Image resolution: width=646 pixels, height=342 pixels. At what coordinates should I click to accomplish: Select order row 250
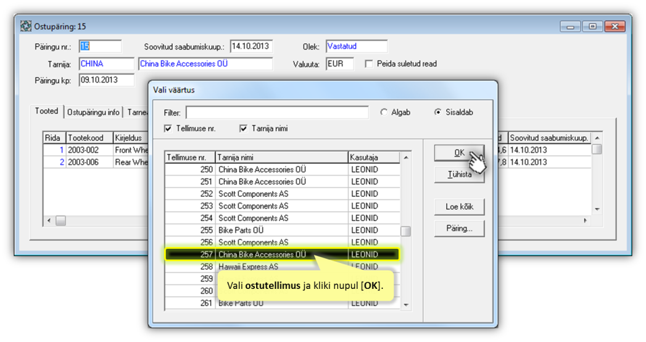coord(282,169)
